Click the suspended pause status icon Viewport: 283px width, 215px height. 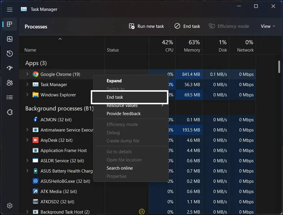142,211
